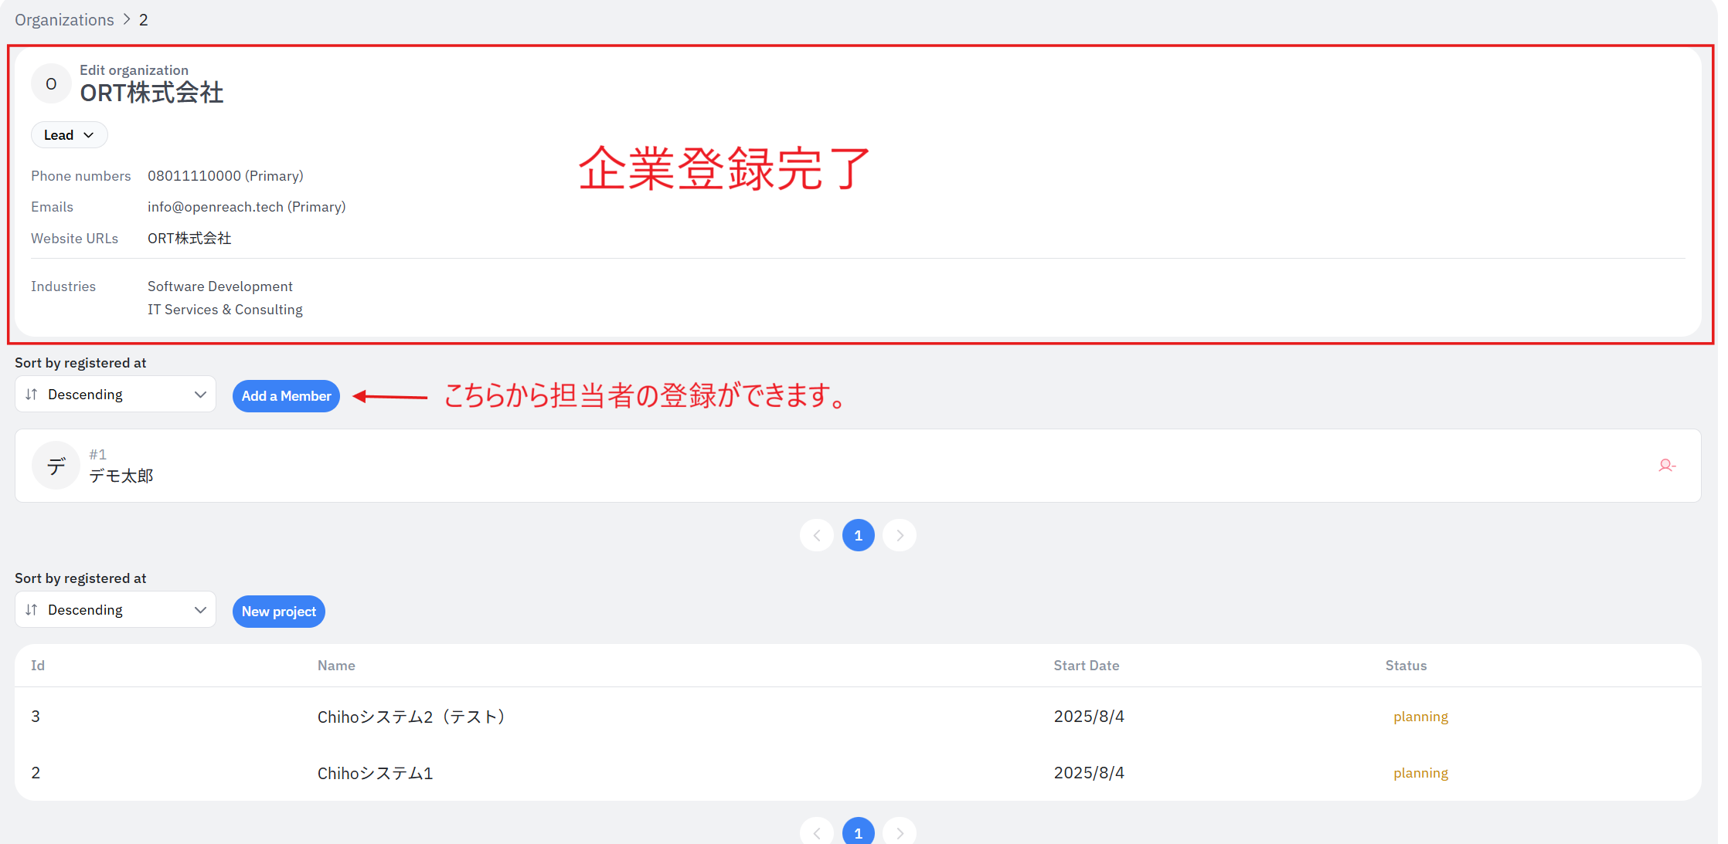The width and height of the screenshot is (1728, 844).
Task: Click the projects list previous page arrow
Action: click(x=817, y=832)
